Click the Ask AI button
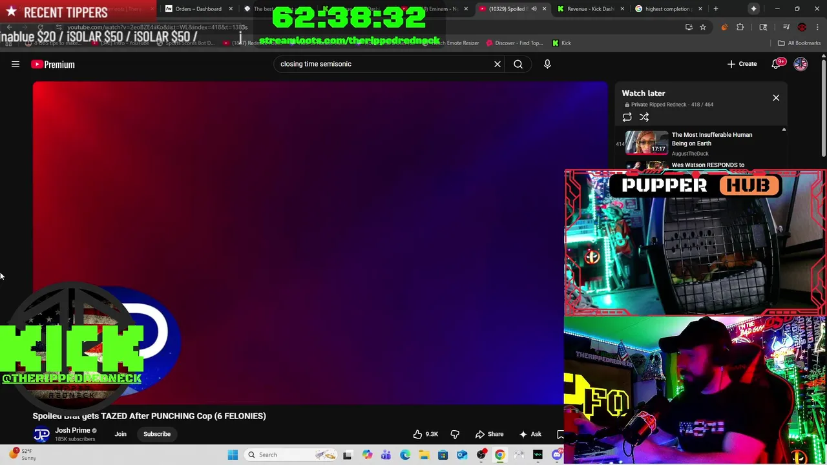 click(530, 434)
